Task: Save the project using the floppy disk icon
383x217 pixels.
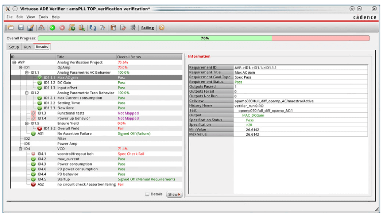Action: coord(21,28)
